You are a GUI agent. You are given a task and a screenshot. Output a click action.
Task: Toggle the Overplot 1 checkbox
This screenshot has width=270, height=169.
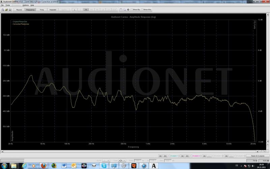point(169,156)
